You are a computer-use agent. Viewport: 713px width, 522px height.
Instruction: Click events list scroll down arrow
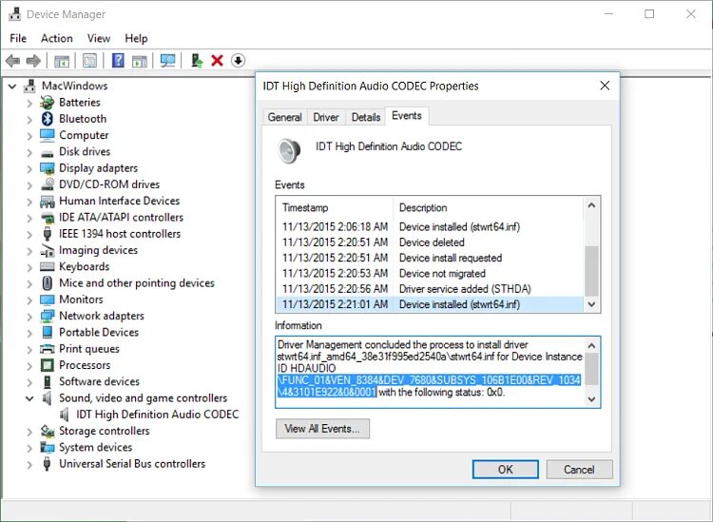click(591, 304)
